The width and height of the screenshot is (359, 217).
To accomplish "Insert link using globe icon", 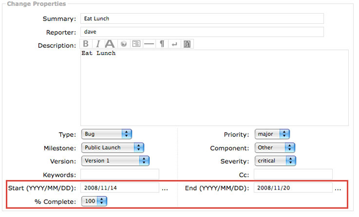I will (124, 44).
